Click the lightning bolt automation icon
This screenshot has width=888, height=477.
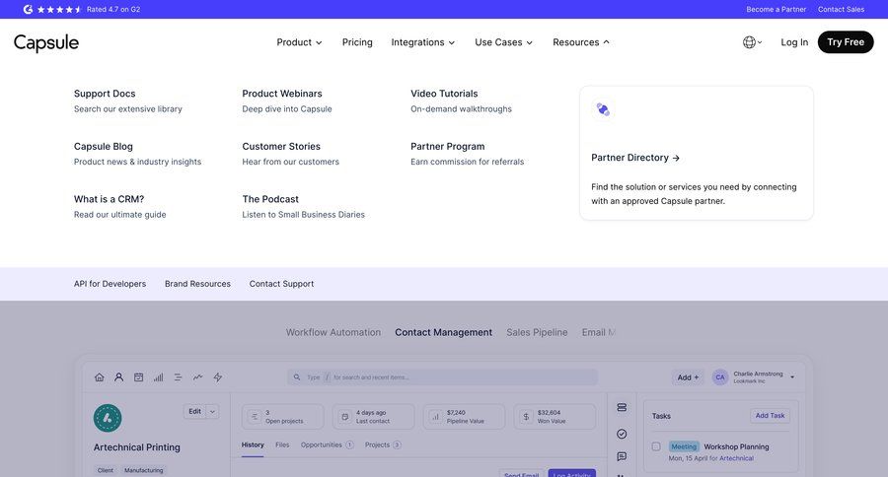tap(218, 377)
